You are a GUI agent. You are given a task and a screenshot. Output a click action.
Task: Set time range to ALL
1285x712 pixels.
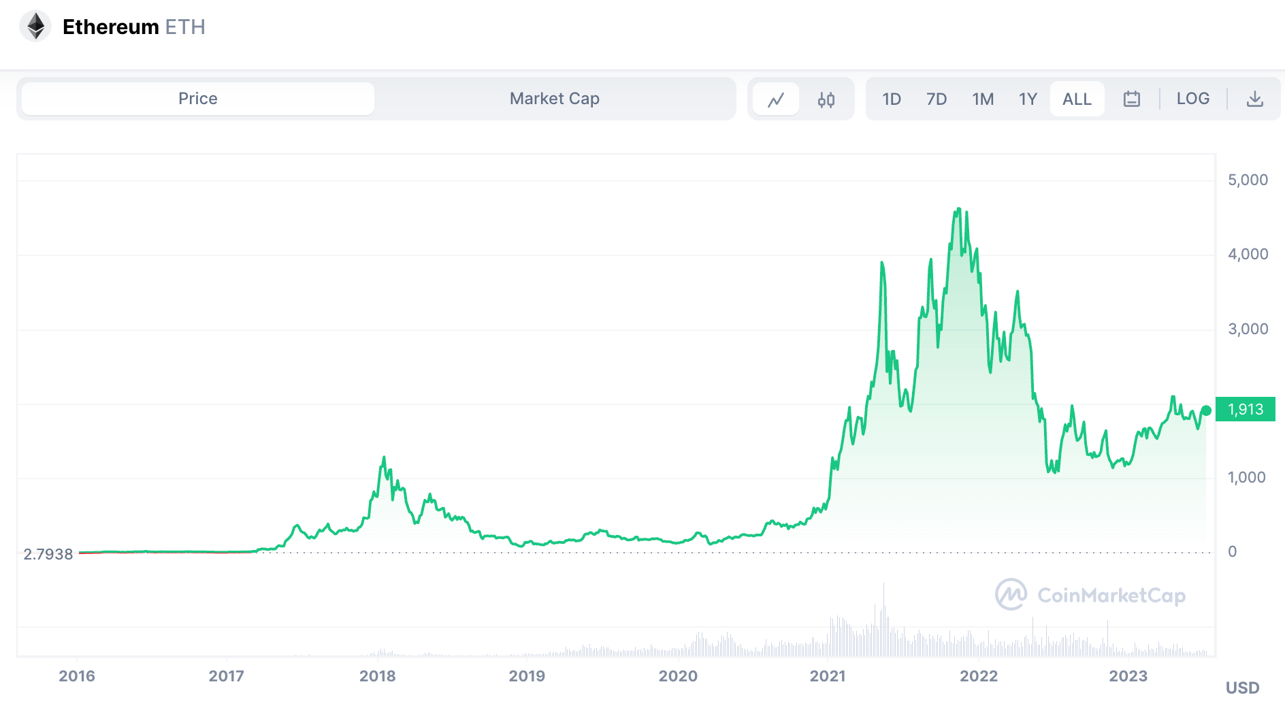[1077, 99]
